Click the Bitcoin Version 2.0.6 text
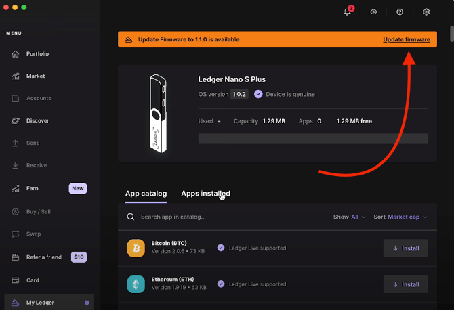 178,252
